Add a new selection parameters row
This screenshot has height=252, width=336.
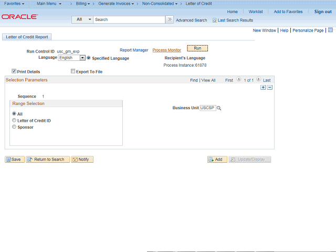263,88
